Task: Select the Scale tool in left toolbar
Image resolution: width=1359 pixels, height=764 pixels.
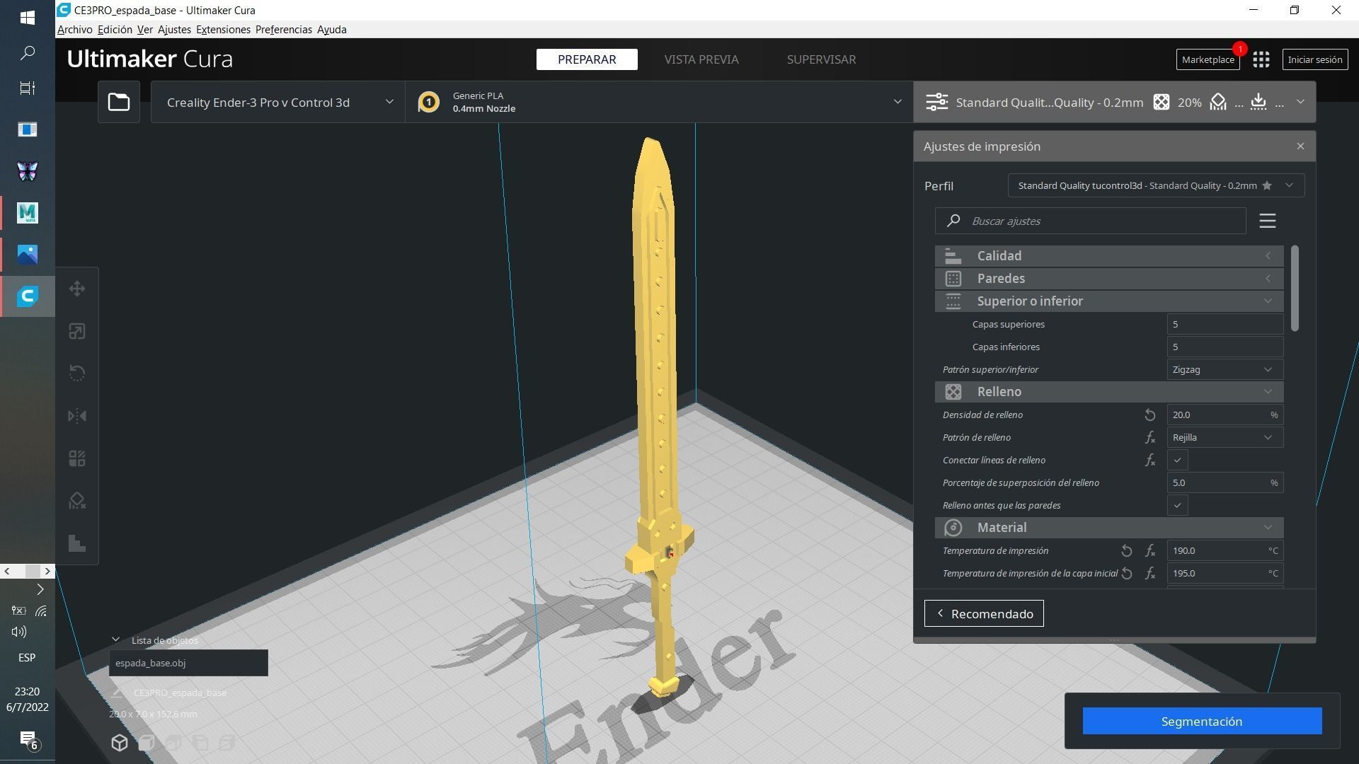Action: click(x=77, y=331)
